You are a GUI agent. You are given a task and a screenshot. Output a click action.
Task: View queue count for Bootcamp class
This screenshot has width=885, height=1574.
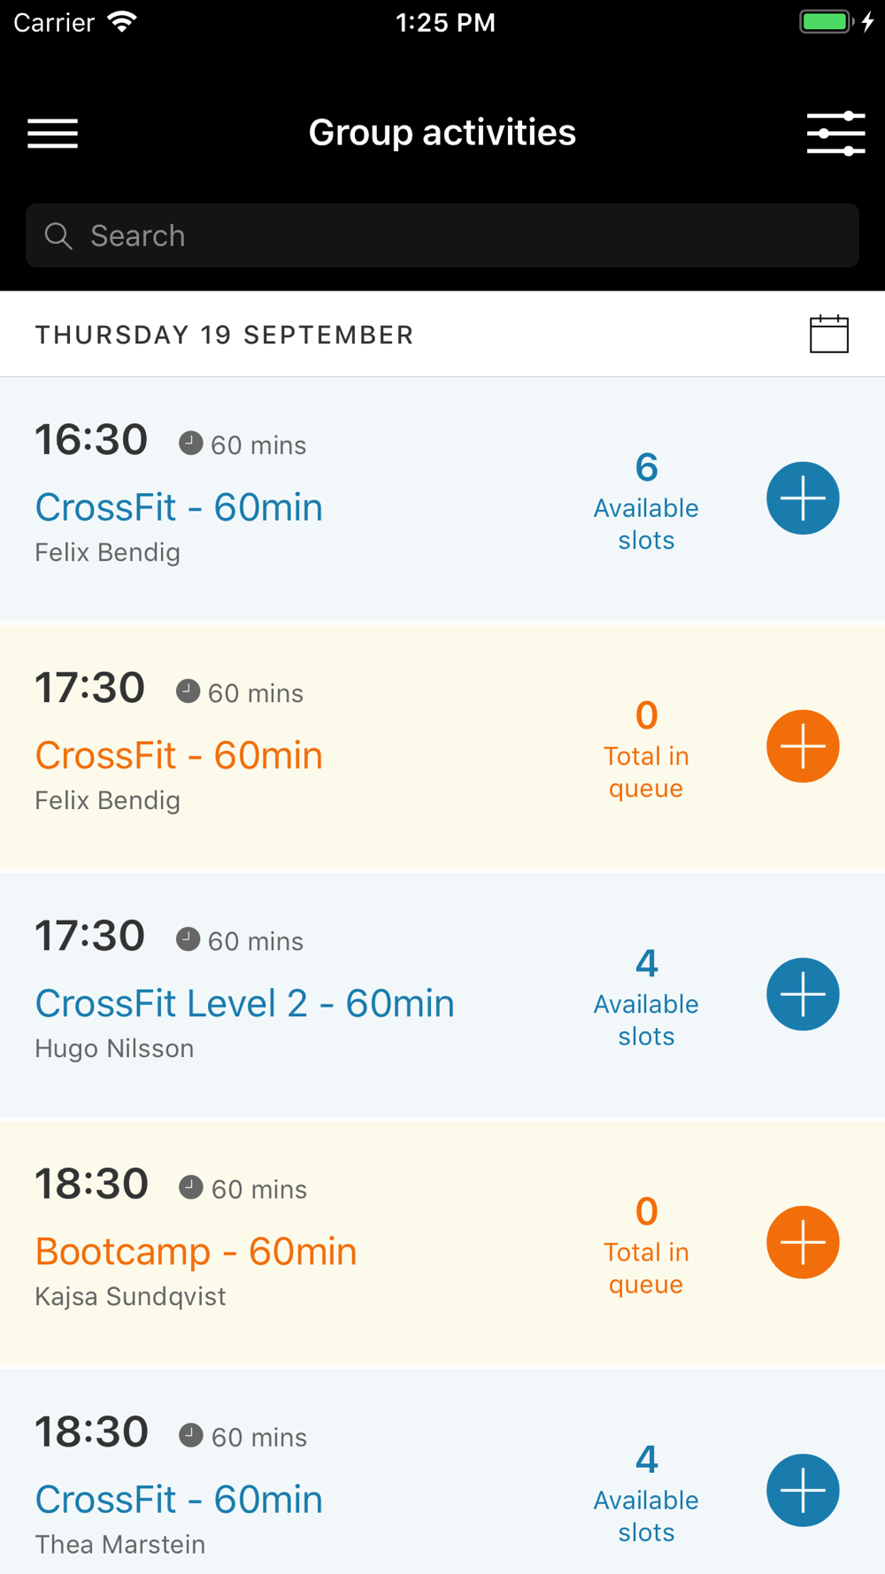click(646, 1244)
